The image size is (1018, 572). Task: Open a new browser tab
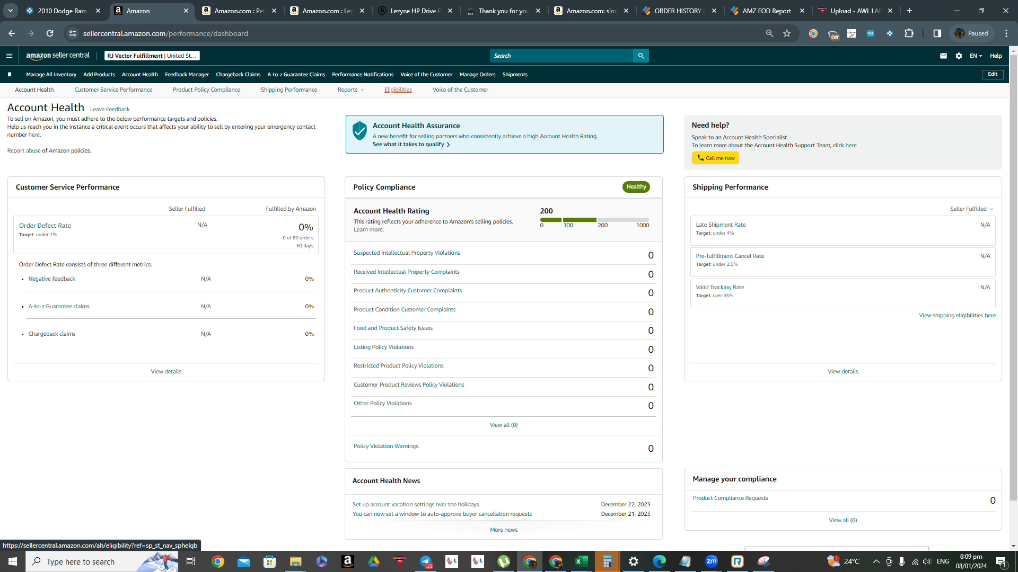pyautogui.click(x=909, y=11)
